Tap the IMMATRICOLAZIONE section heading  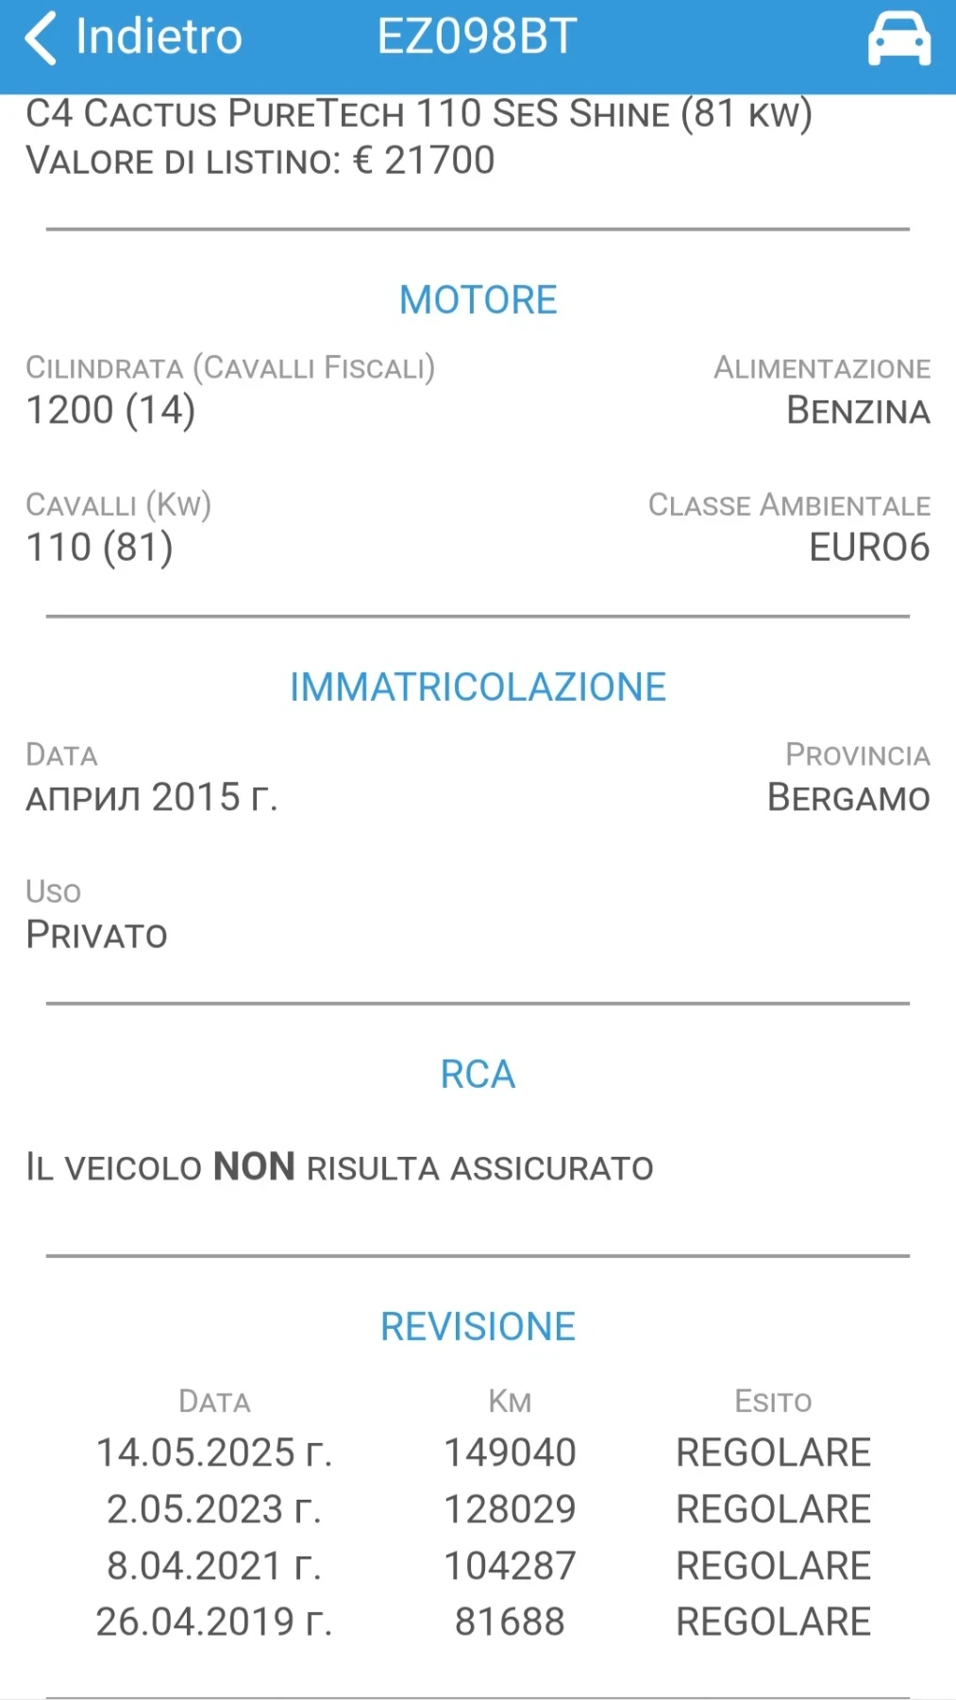478,688
